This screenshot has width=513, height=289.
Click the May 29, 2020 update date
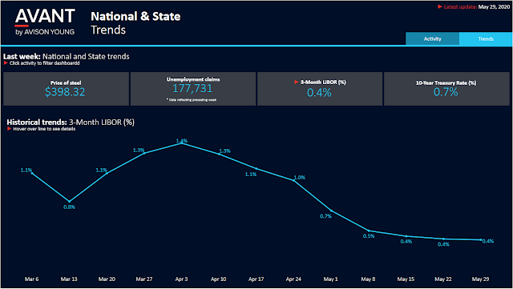(494, 7)
